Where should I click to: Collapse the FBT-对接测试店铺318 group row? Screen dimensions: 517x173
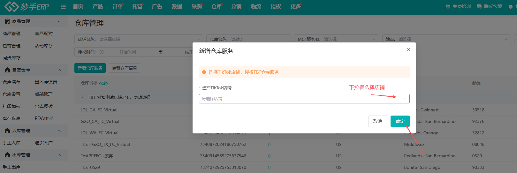click(x=83, y=97)
